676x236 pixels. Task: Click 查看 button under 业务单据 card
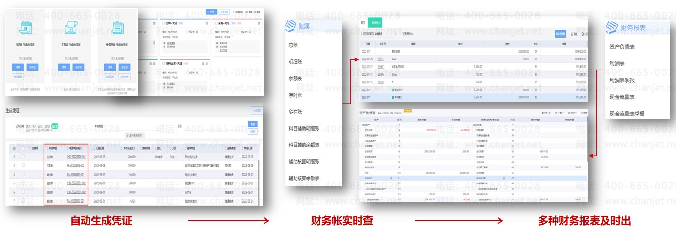(109, 67)
